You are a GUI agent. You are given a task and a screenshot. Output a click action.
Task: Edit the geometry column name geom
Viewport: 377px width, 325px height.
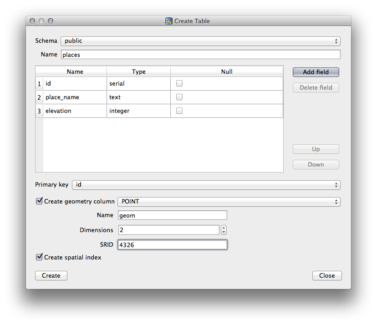point(172,215)
